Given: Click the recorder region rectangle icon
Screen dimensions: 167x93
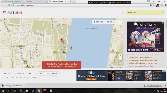Looking at the screenshot, I should (x=97, y=3).
